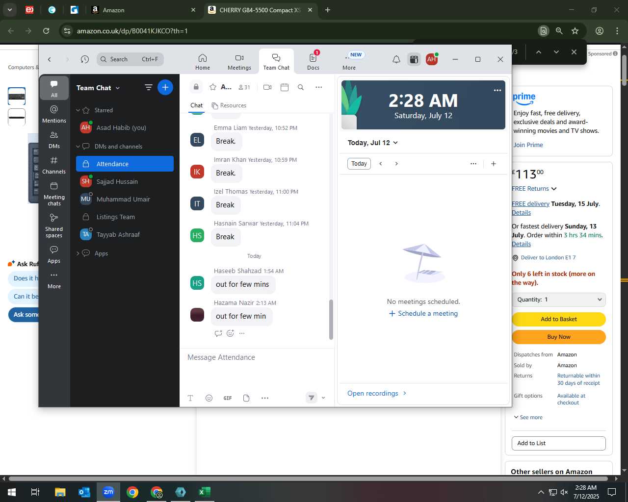Toggle the calendar panel icon in the top bar

[x=414, y=59]
